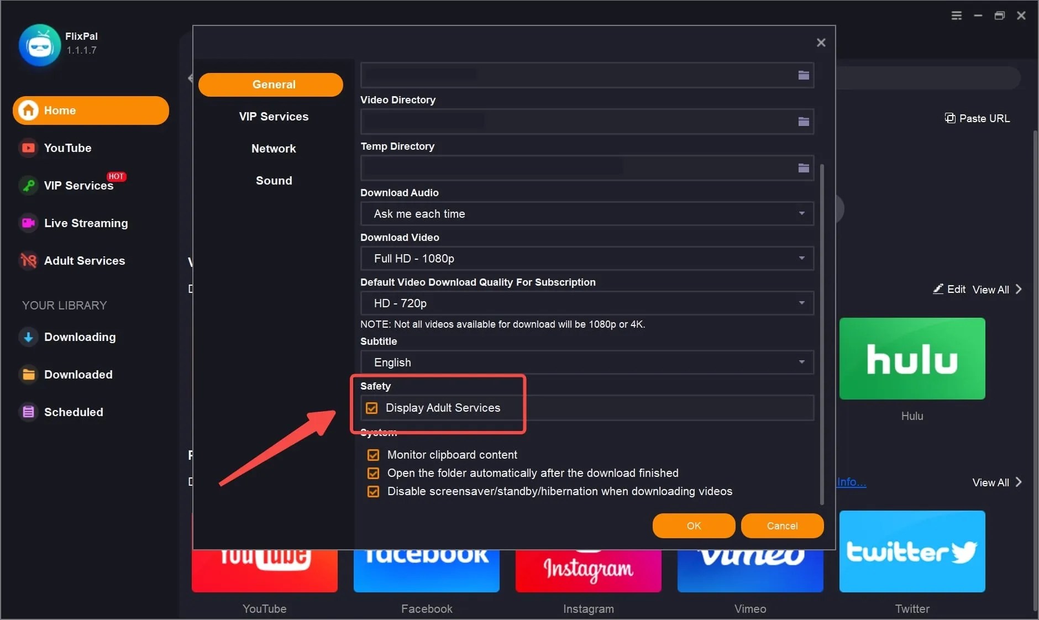Click the Scheduled list icon
Image resolution: width=1039 pixels, height=620 pixels.
[x=28, y=412]
